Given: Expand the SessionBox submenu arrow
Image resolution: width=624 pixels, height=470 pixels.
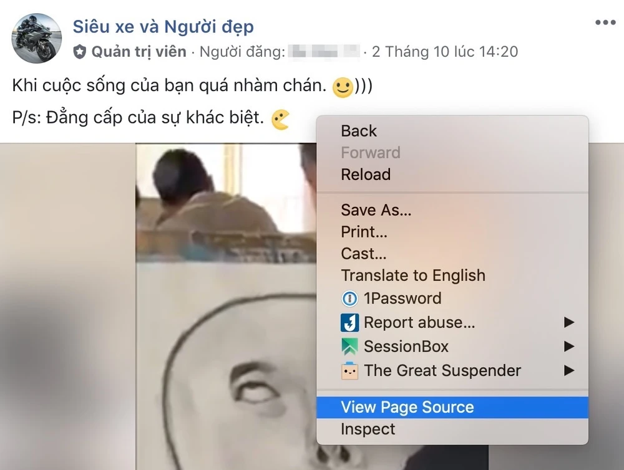Looking at the screenshot, I should coord(569,347).
